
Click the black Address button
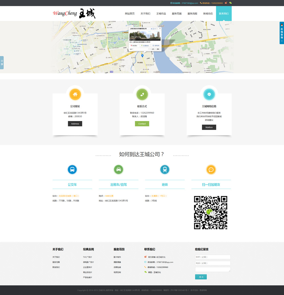point(75,124)
